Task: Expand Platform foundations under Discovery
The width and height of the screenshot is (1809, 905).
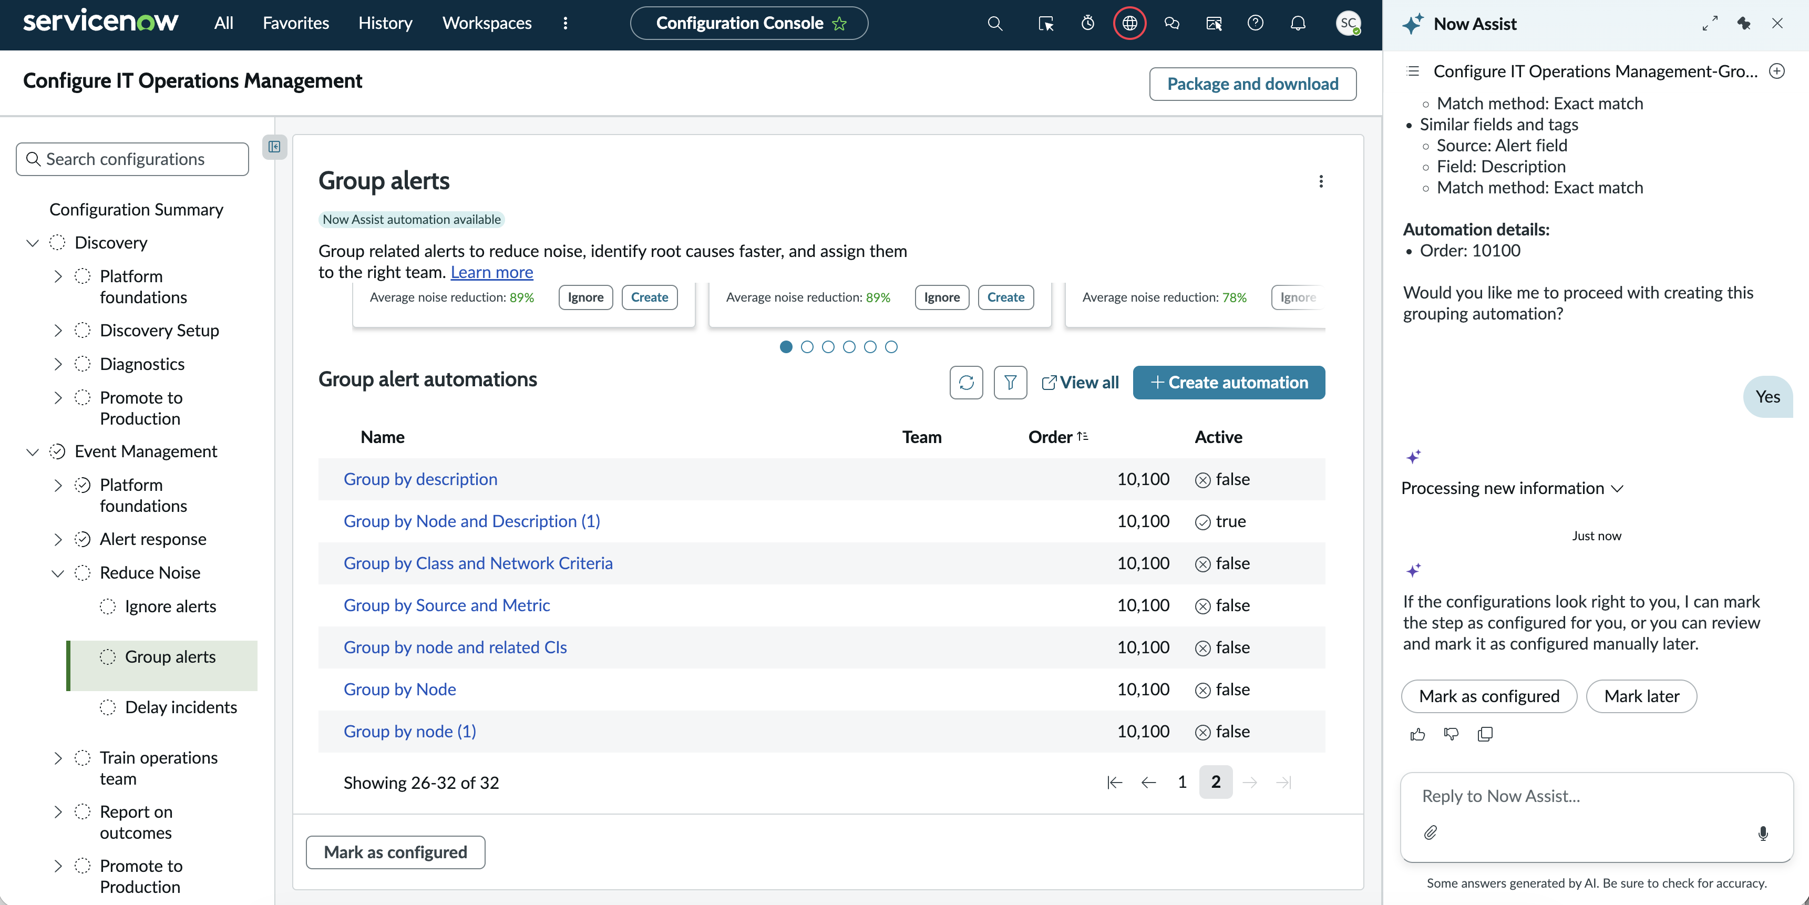Action: tap(58, 276)
